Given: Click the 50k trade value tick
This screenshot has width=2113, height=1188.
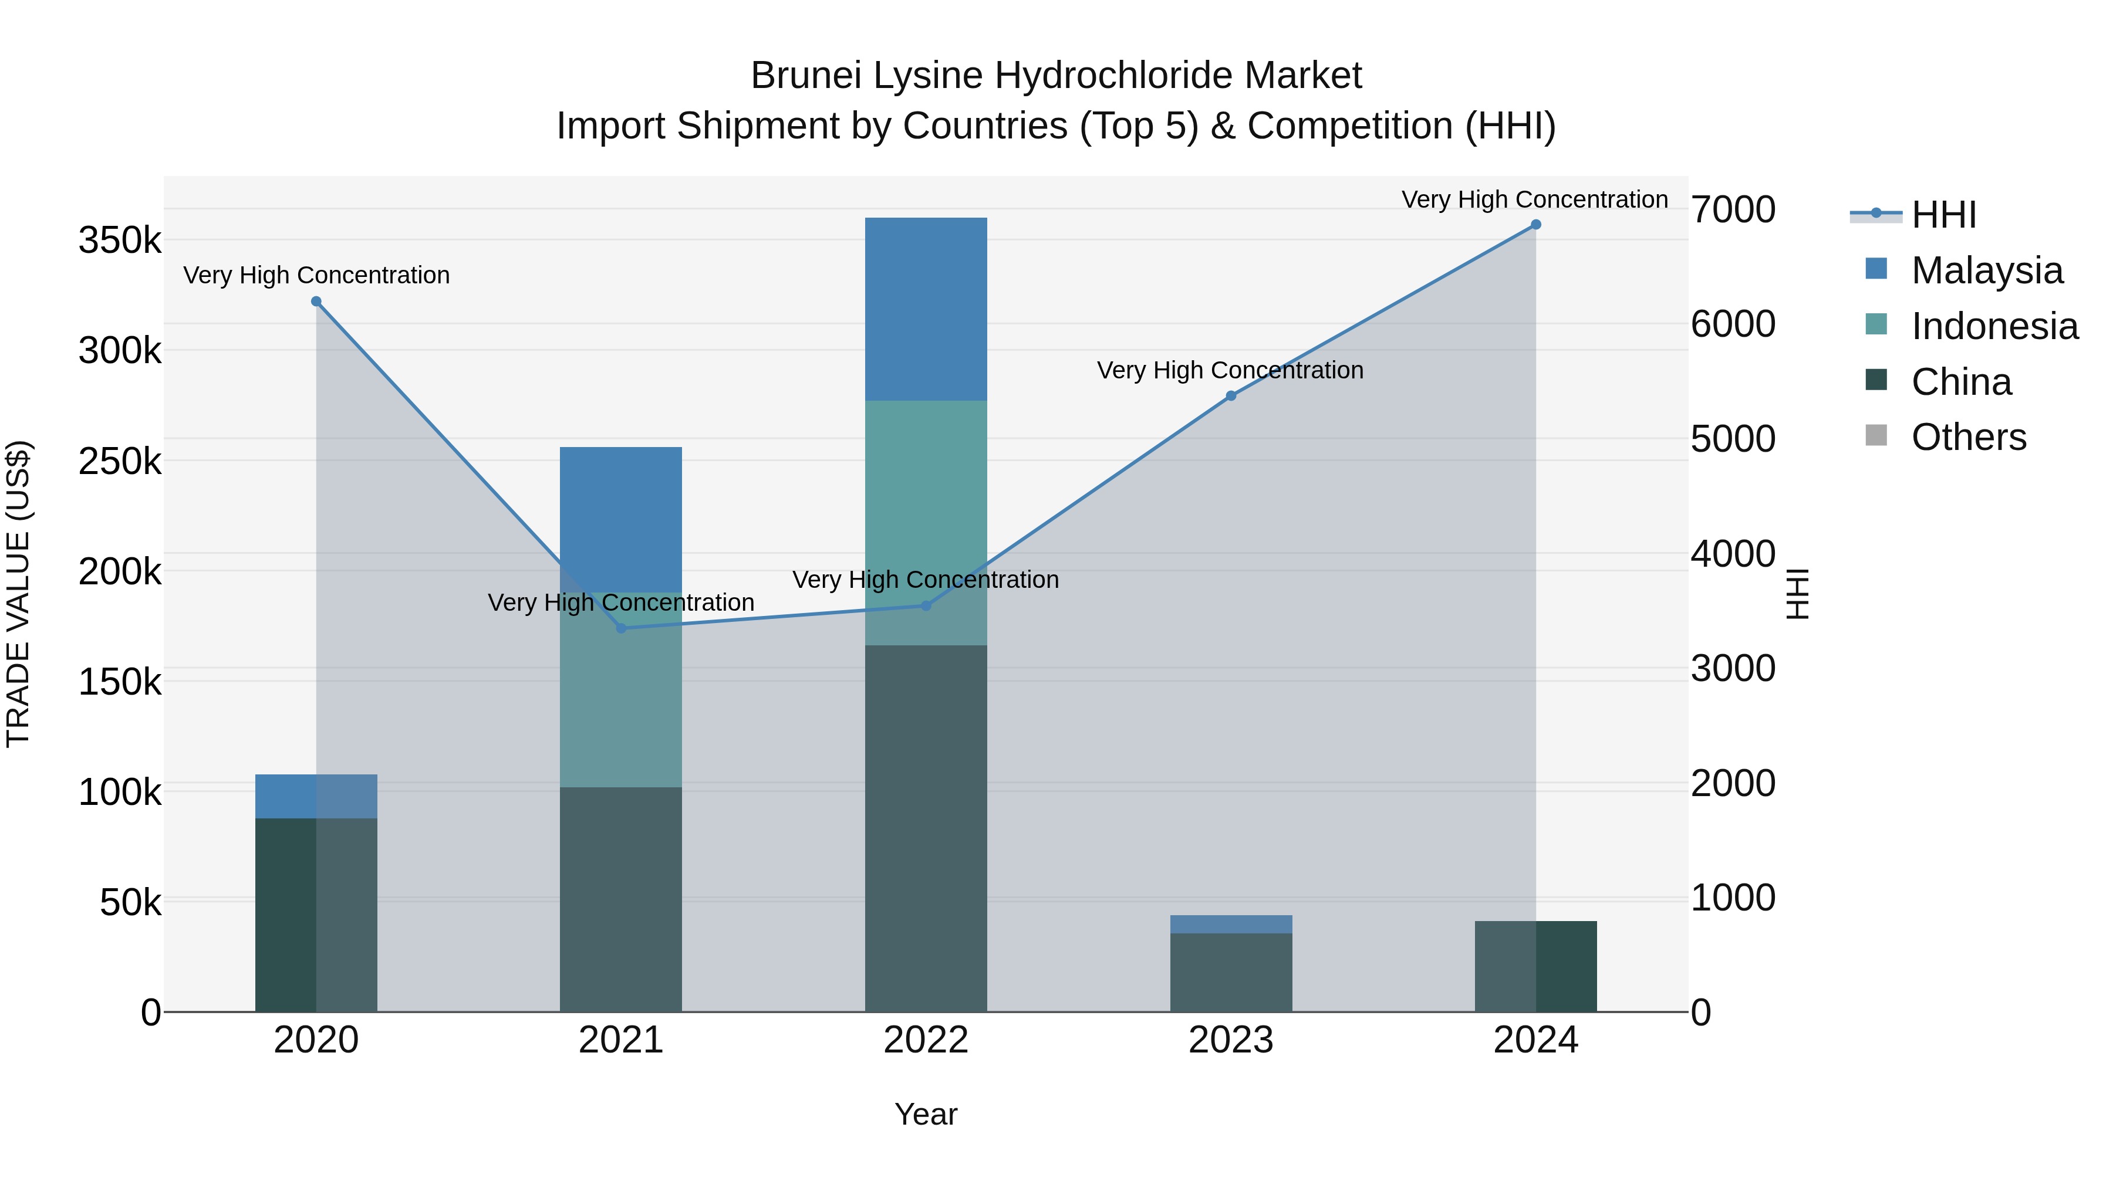Looking at the screenshot, I should [131, 903].
